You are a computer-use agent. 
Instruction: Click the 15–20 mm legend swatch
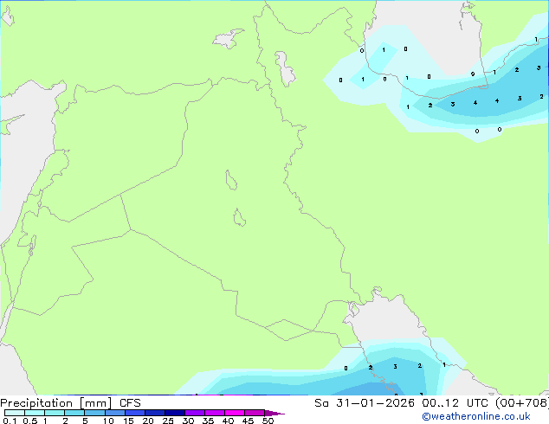tap(135, 413)
